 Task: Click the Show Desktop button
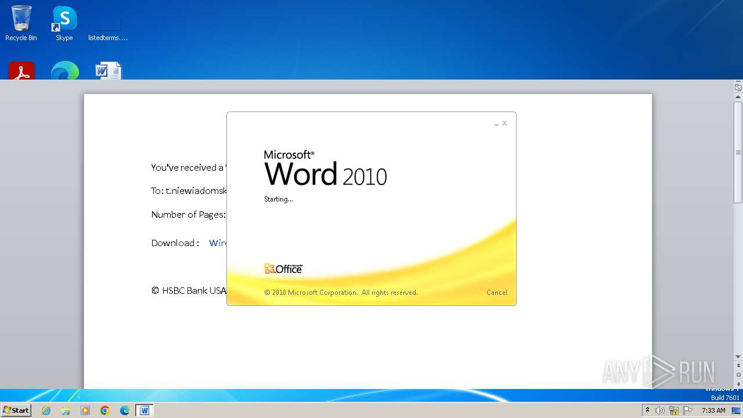coord(736,410)
